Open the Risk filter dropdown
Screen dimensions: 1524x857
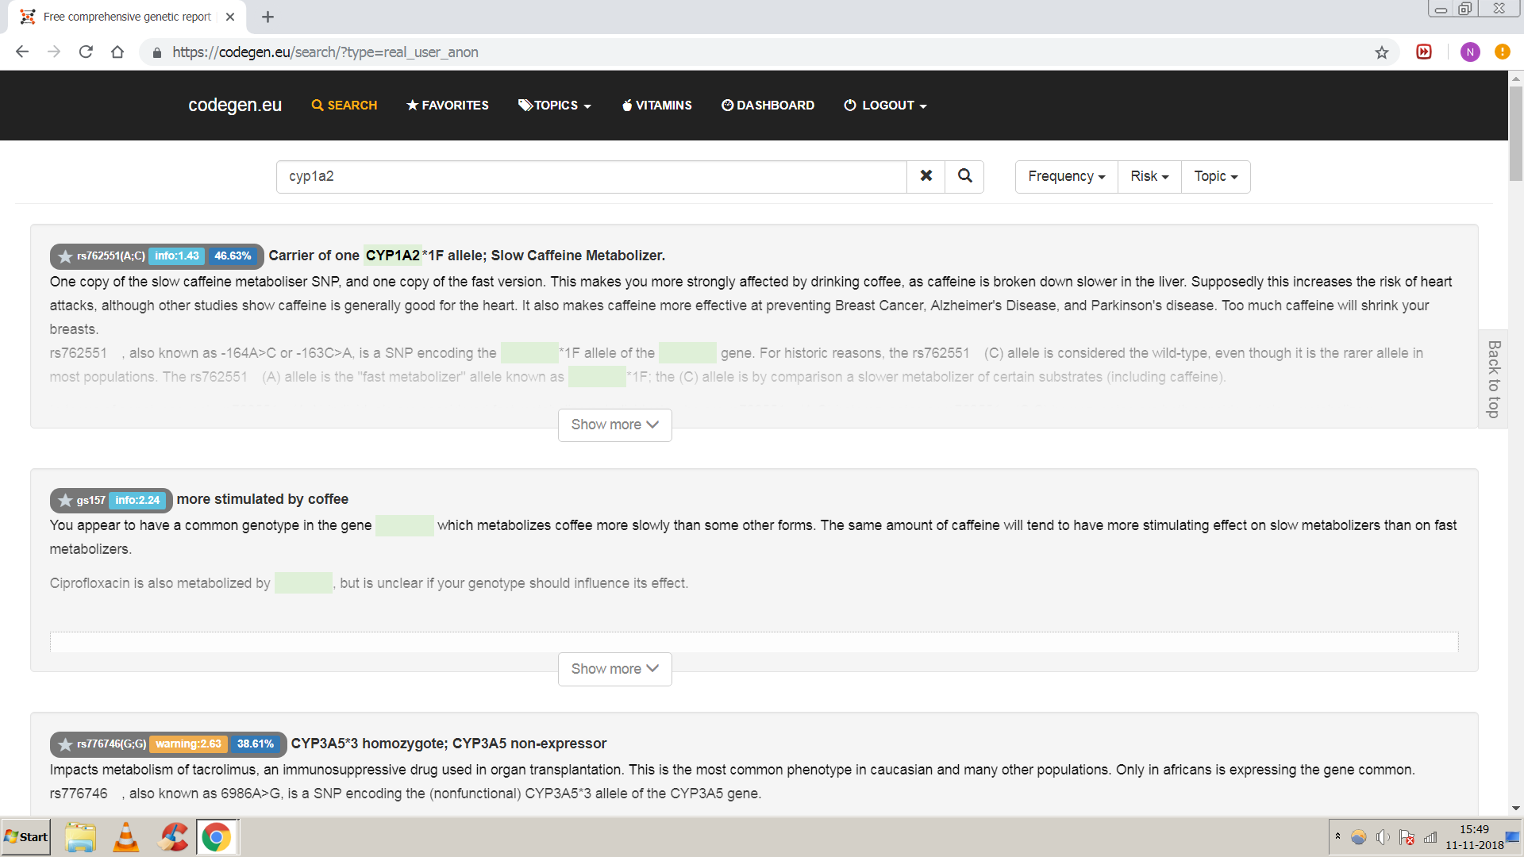pos(1149,176)
